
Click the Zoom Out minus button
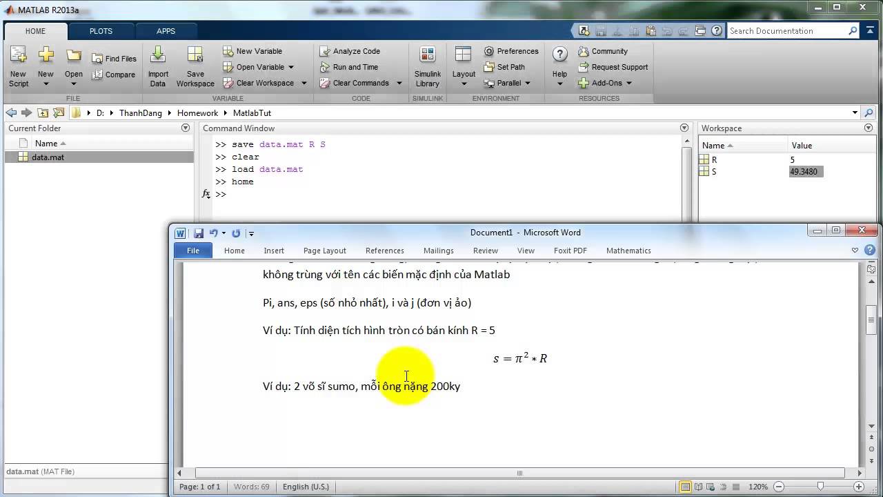[778, 487]
